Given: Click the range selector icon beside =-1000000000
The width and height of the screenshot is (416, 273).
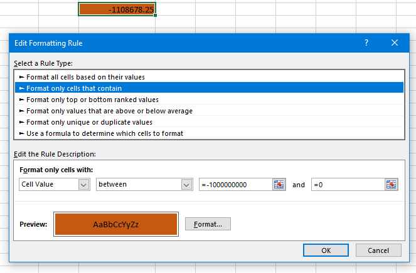Looking at the screenshot, I should (279, 184).
